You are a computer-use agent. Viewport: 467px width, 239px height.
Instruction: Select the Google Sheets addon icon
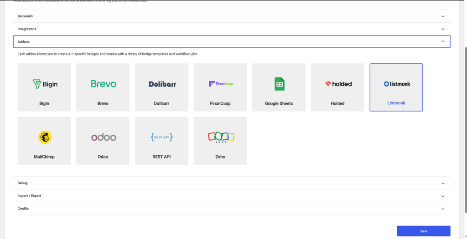280,84
